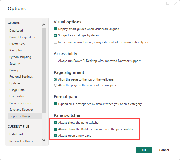Select Align the page in the center radio
This screenshot has height=160, width=180.
56,85
